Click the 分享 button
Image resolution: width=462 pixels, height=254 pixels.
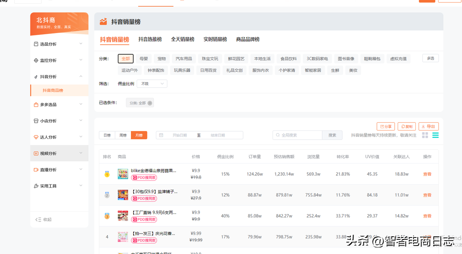pyautogui.click(x=386, y=126)
